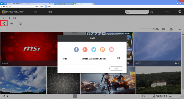Share album to Twitter
184x99 pixels.
(x=94, y=49)
